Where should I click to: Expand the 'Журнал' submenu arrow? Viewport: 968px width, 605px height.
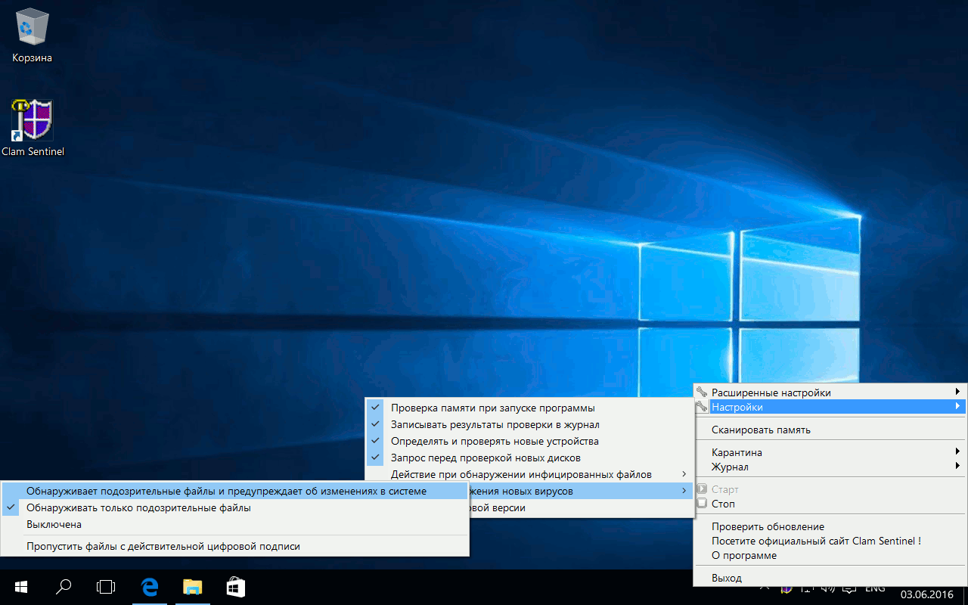[x=958, y=467]
